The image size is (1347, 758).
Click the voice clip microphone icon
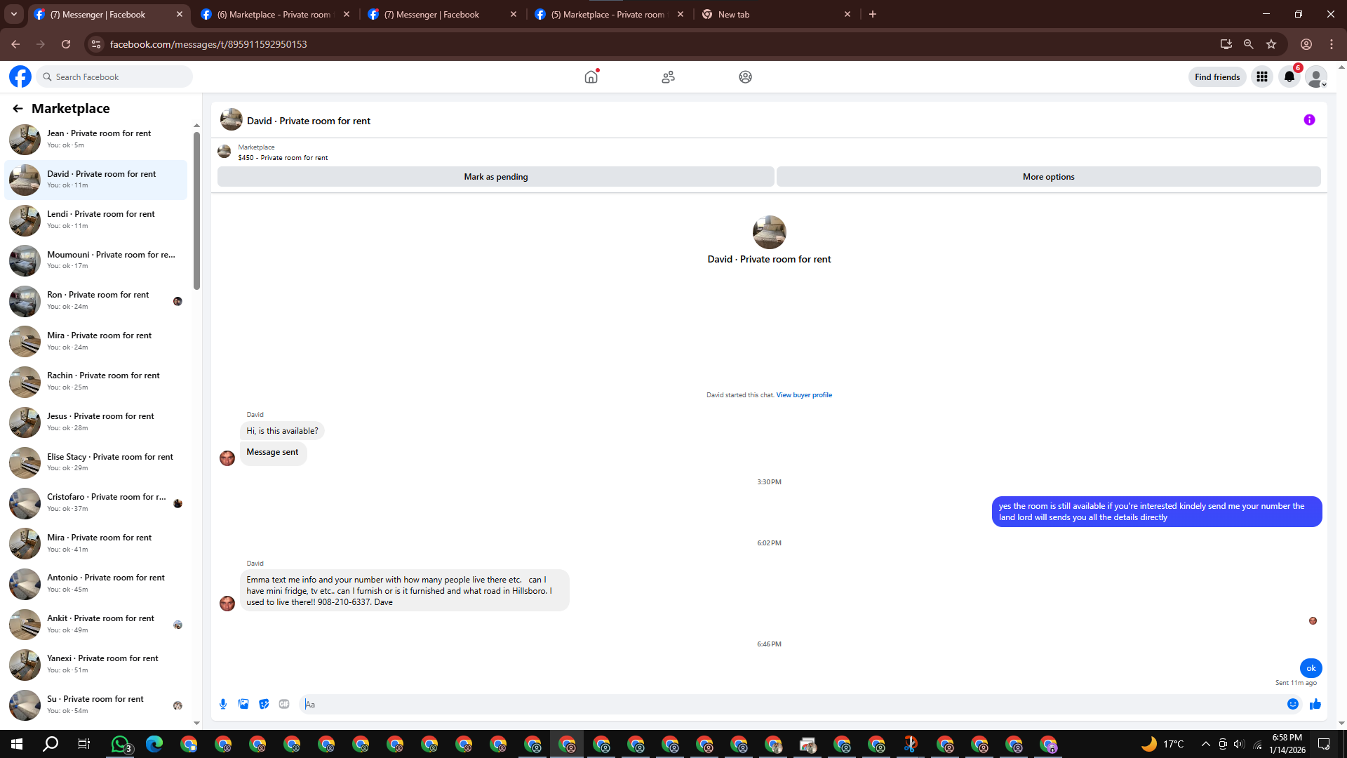coord(223,704)
